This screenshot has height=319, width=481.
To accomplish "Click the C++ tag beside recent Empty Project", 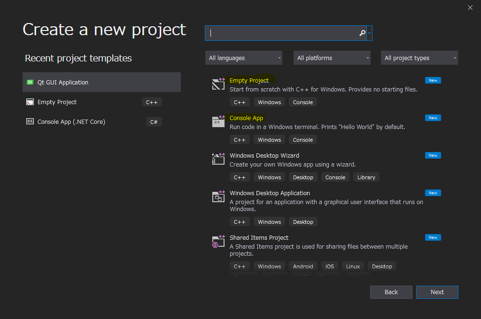I will click(152, 102).
